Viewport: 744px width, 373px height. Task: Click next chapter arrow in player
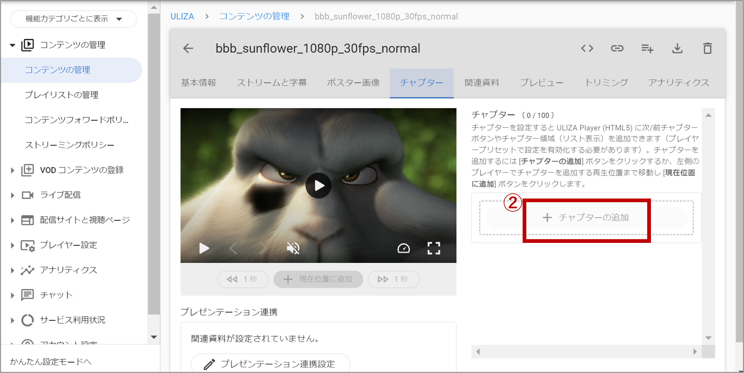click(x=263, y=248)
